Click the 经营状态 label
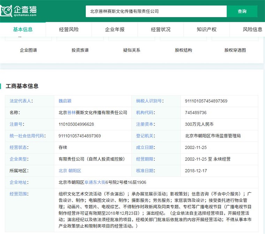The width and height of the screenshot is (265, 234). (19, 147)
